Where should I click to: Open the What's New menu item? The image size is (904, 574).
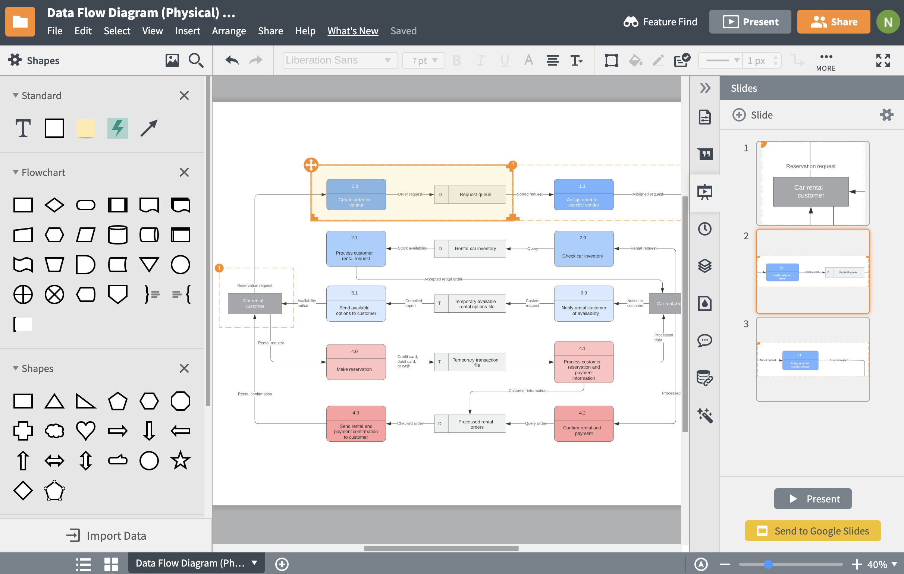click(x=352, y=31)
